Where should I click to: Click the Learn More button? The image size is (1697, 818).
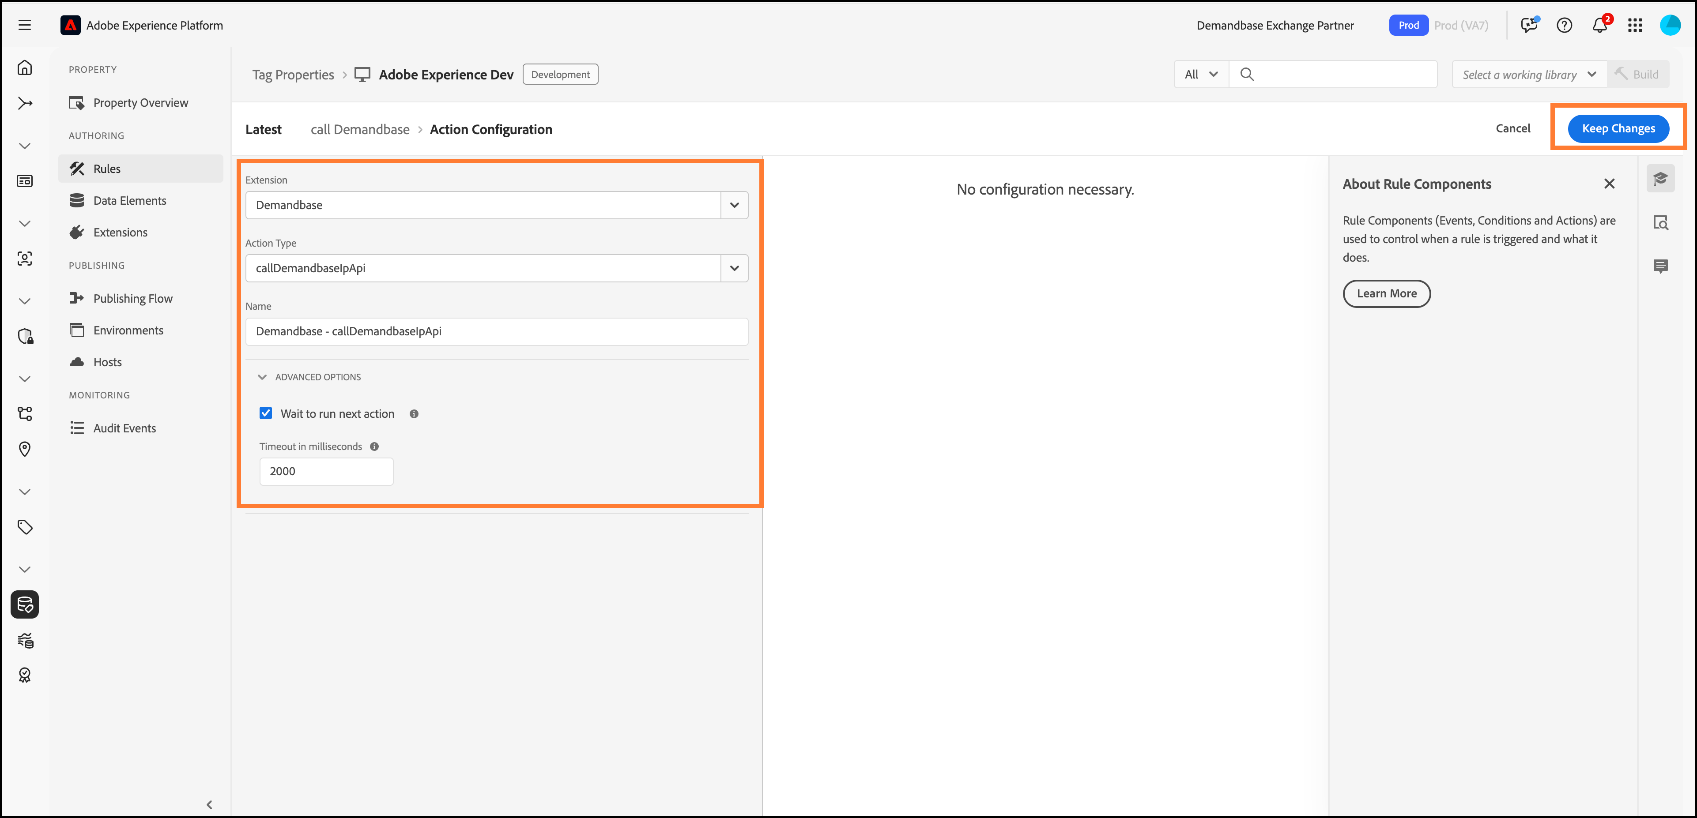coord(1386,294)
